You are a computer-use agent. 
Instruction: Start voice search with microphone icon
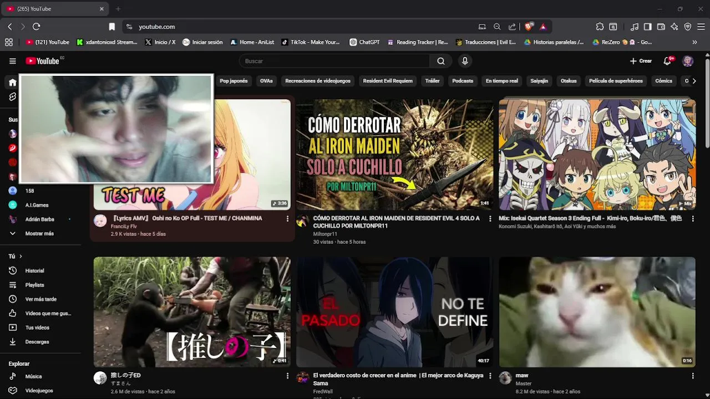point(465,61)
